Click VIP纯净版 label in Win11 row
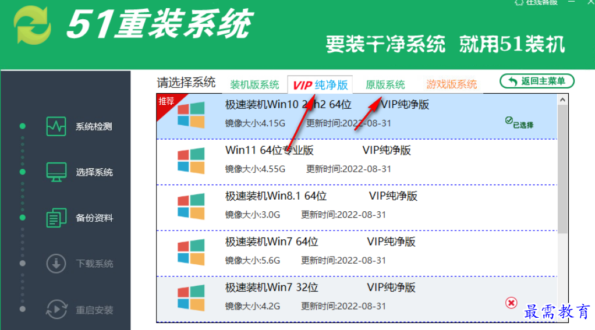This screenshot has width=595, height=330. coord(387,150)
